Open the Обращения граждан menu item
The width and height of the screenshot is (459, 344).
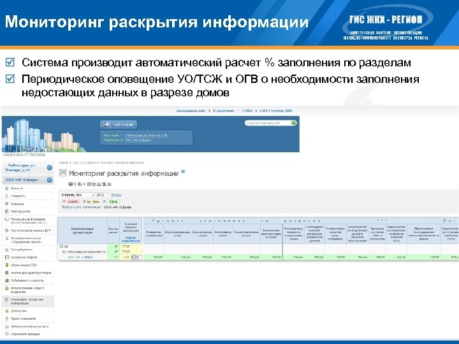25,334
